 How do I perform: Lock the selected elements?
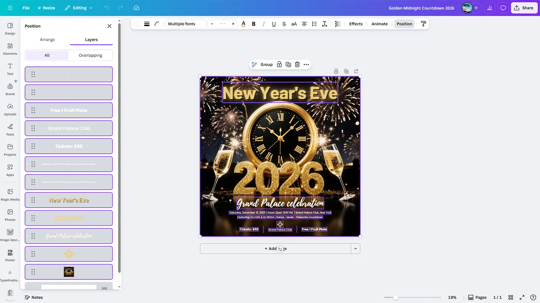pyautogui.click(x=279, y=65)
